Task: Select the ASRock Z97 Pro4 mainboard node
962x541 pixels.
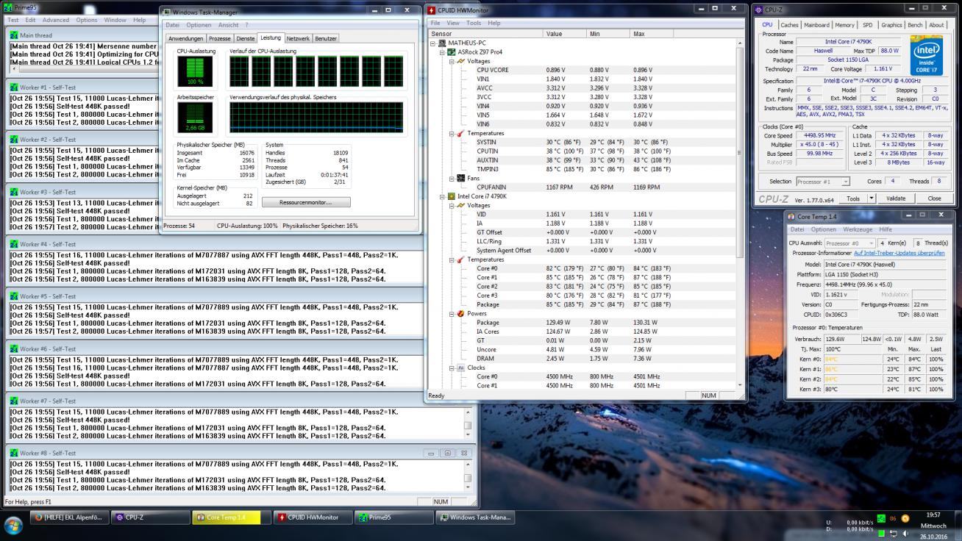Action: pos(480,52)
